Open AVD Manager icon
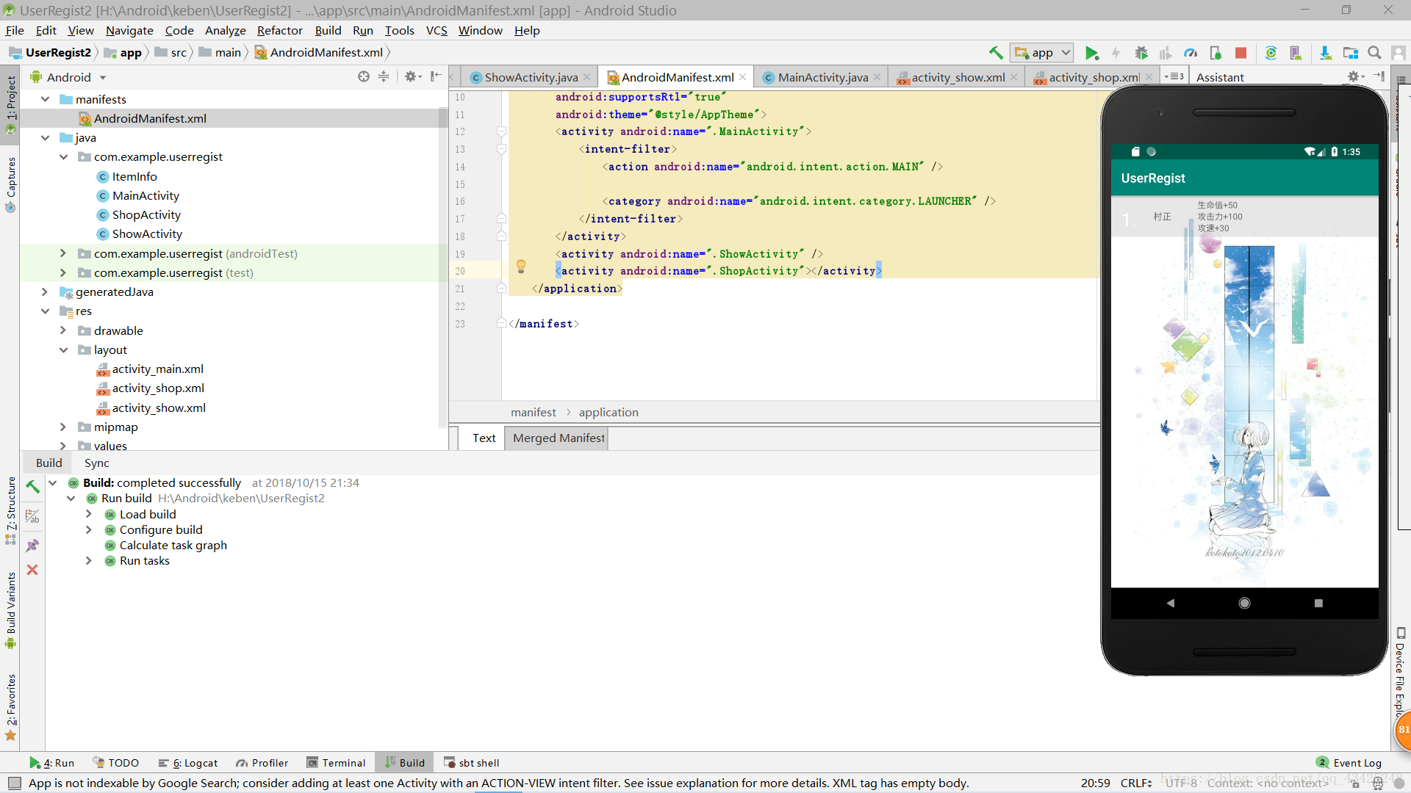This screenshot has height=793, width=1411. 1296,53
